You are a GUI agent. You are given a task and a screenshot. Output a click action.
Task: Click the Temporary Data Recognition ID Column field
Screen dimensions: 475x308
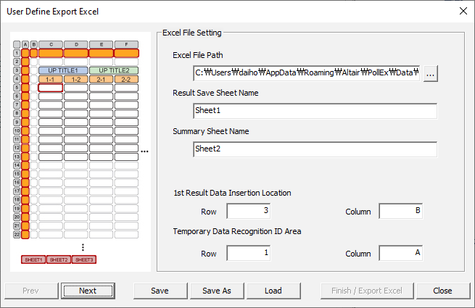coord(400,254)
